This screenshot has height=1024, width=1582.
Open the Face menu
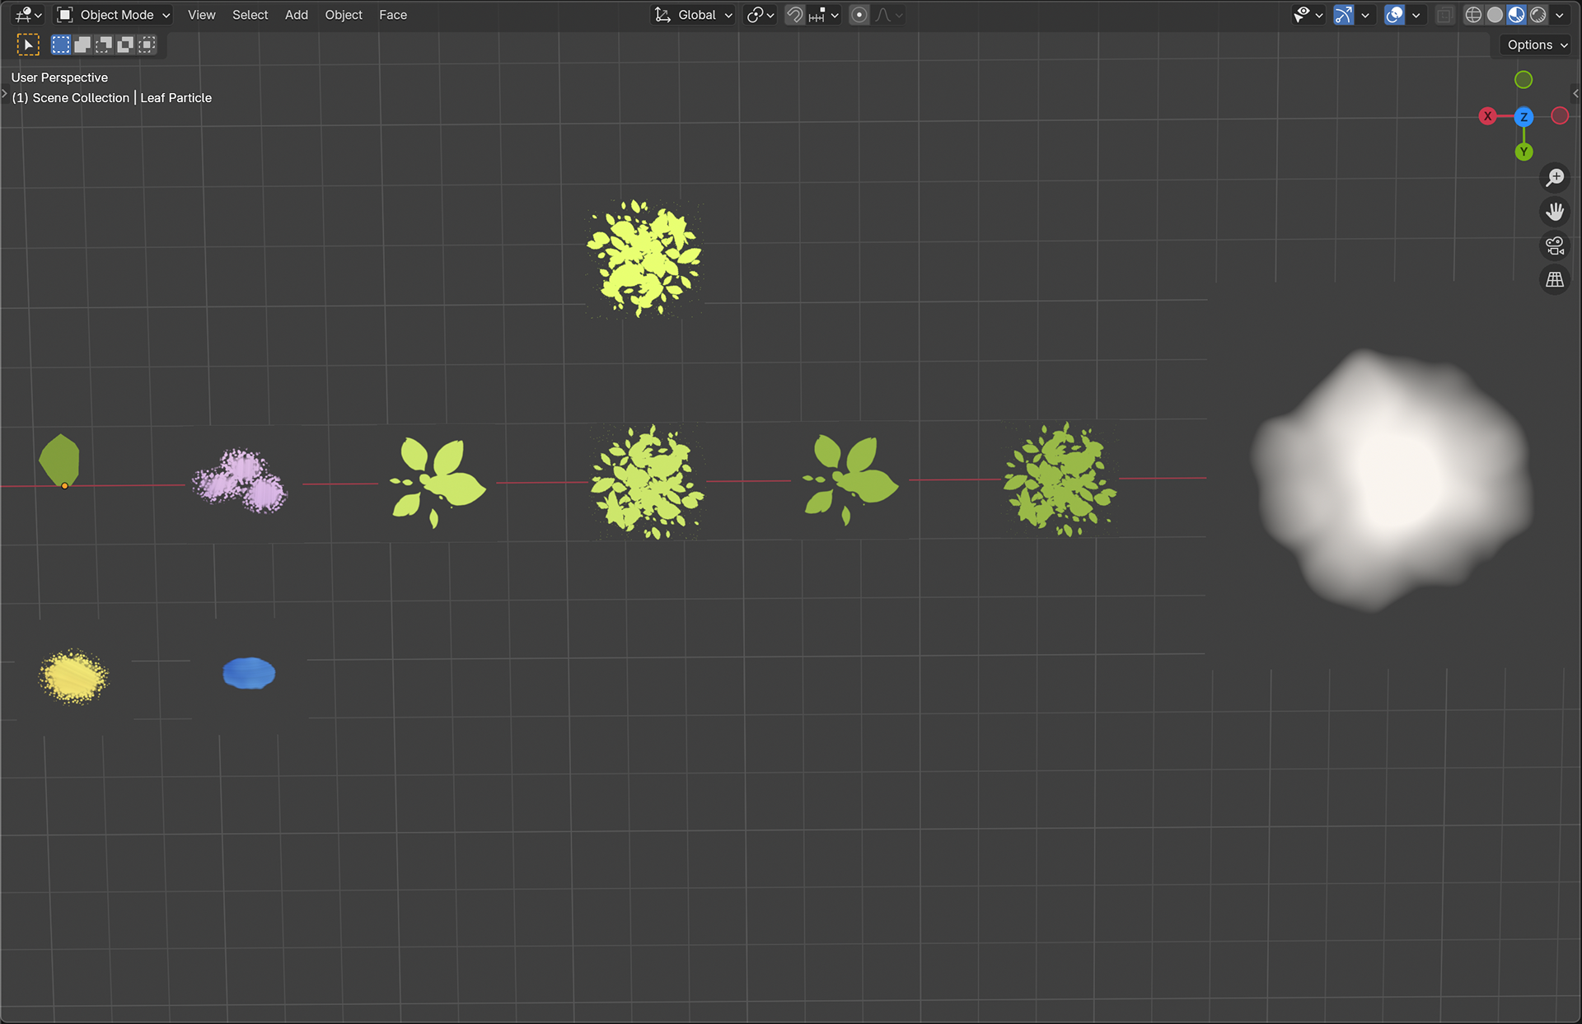click(392, 15)
